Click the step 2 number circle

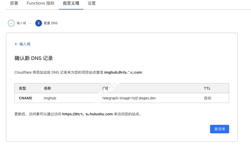coord(39,23)
